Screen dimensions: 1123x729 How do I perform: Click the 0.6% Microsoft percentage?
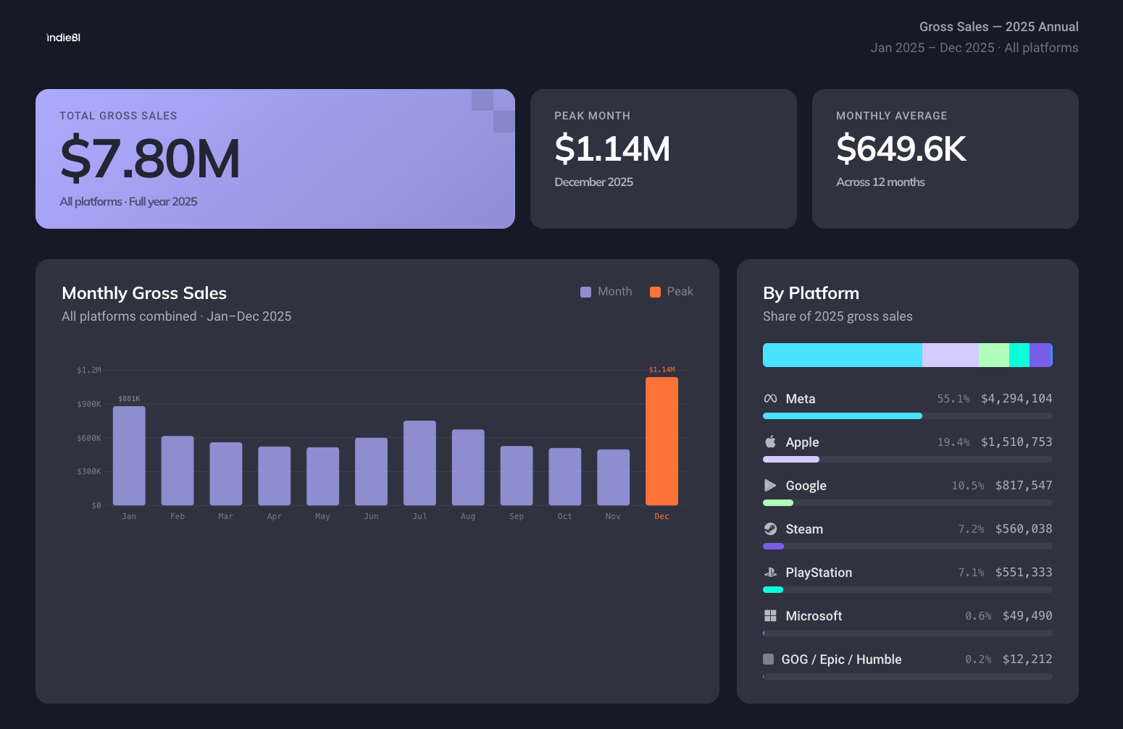click(978, 616)
